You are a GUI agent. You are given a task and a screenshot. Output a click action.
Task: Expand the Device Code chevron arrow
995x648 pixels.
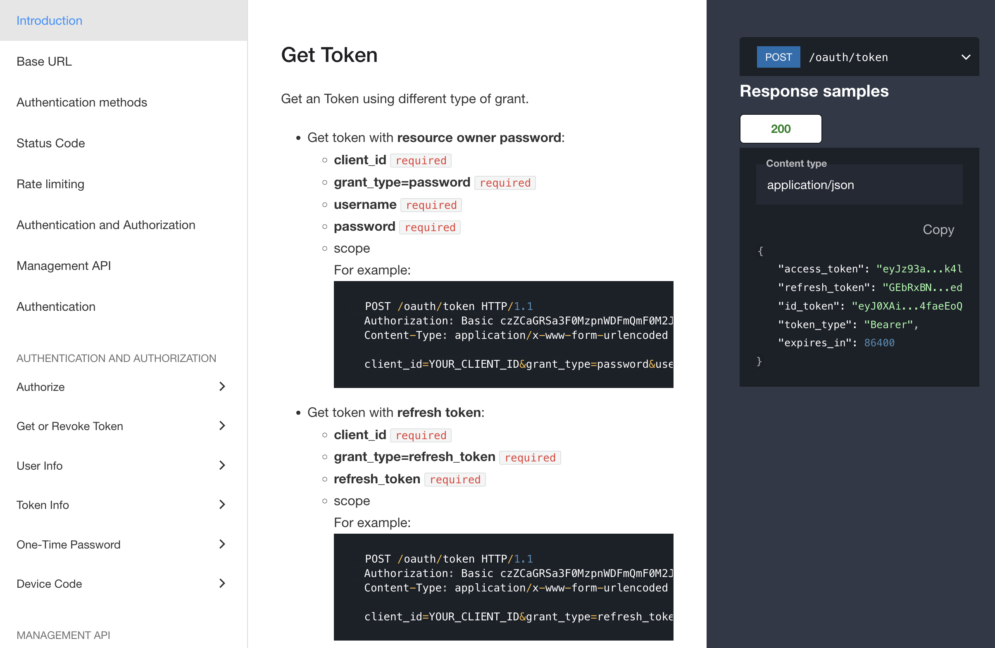click(222, 583)
